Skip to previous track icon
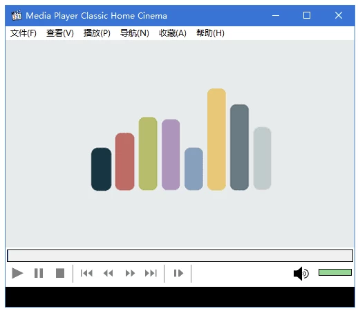The image size is (358, 311). [x=86, y=273]
